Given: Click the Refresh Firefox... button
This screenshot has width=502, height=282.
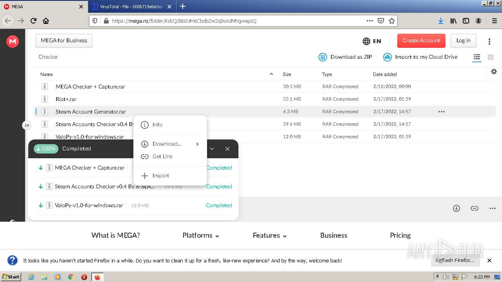Looking at the screenshot, I should click(x=455, y=260).
